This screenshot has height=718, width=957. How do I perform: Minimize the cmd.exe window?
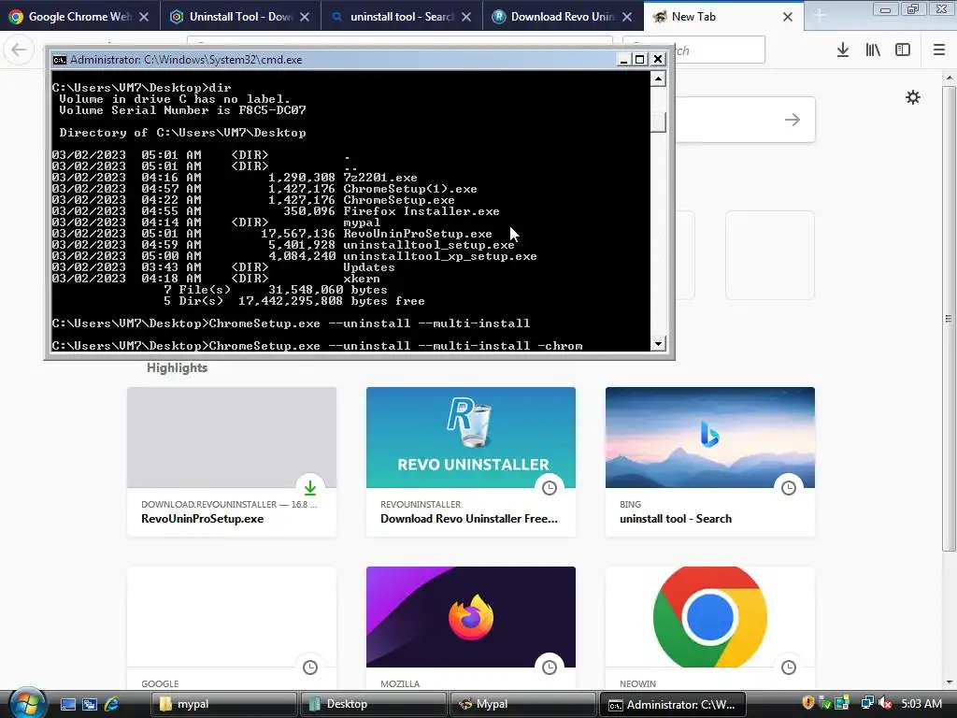(623, 59)
